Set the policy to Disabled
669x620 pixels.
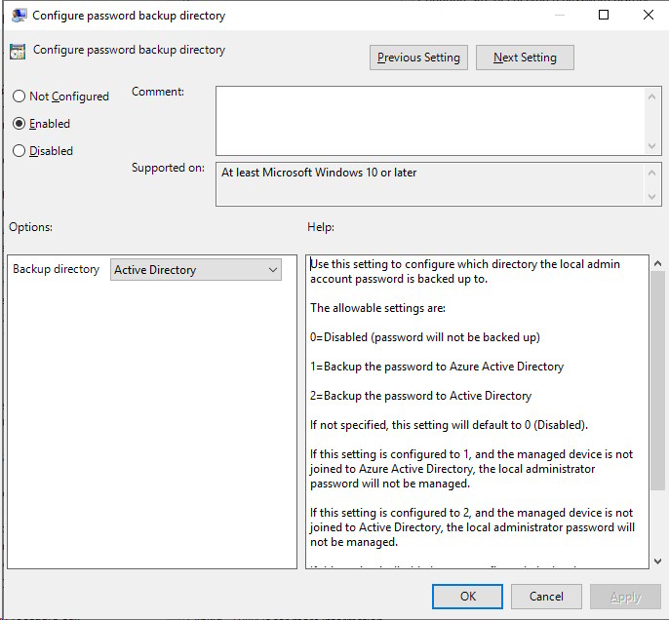coord(19,151)
